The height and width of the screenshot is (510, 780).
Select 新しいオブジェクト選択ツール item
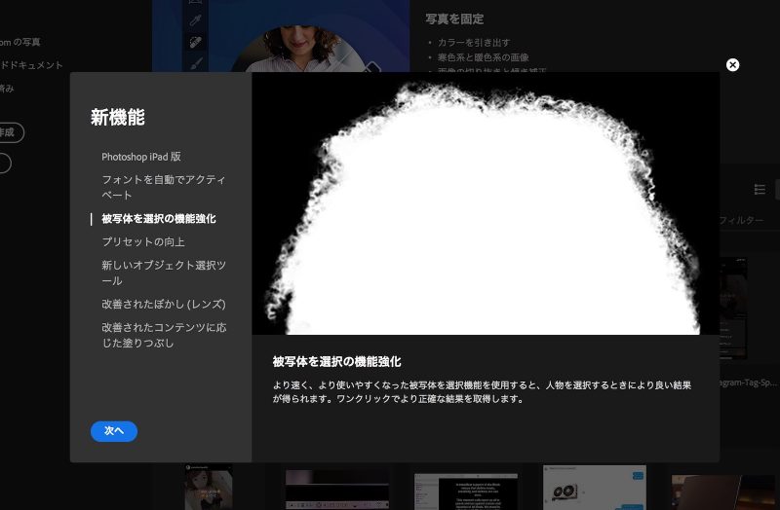(164, 273)
